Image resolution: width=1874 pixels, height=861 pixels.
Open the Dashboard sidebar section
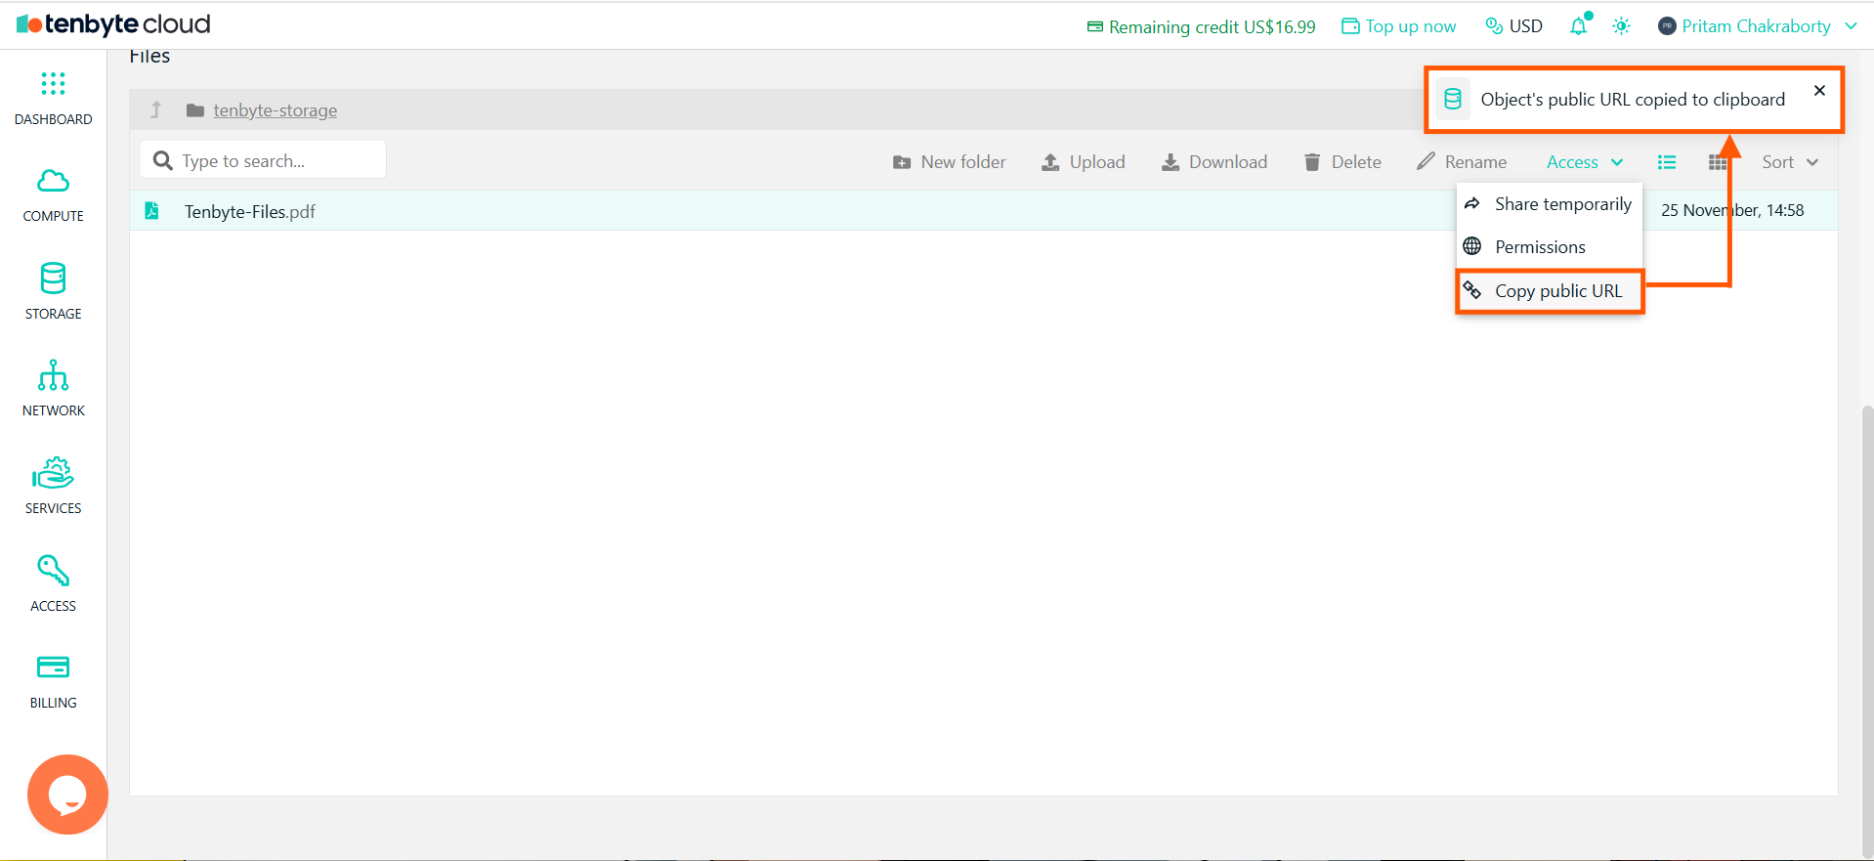[53, 99]
